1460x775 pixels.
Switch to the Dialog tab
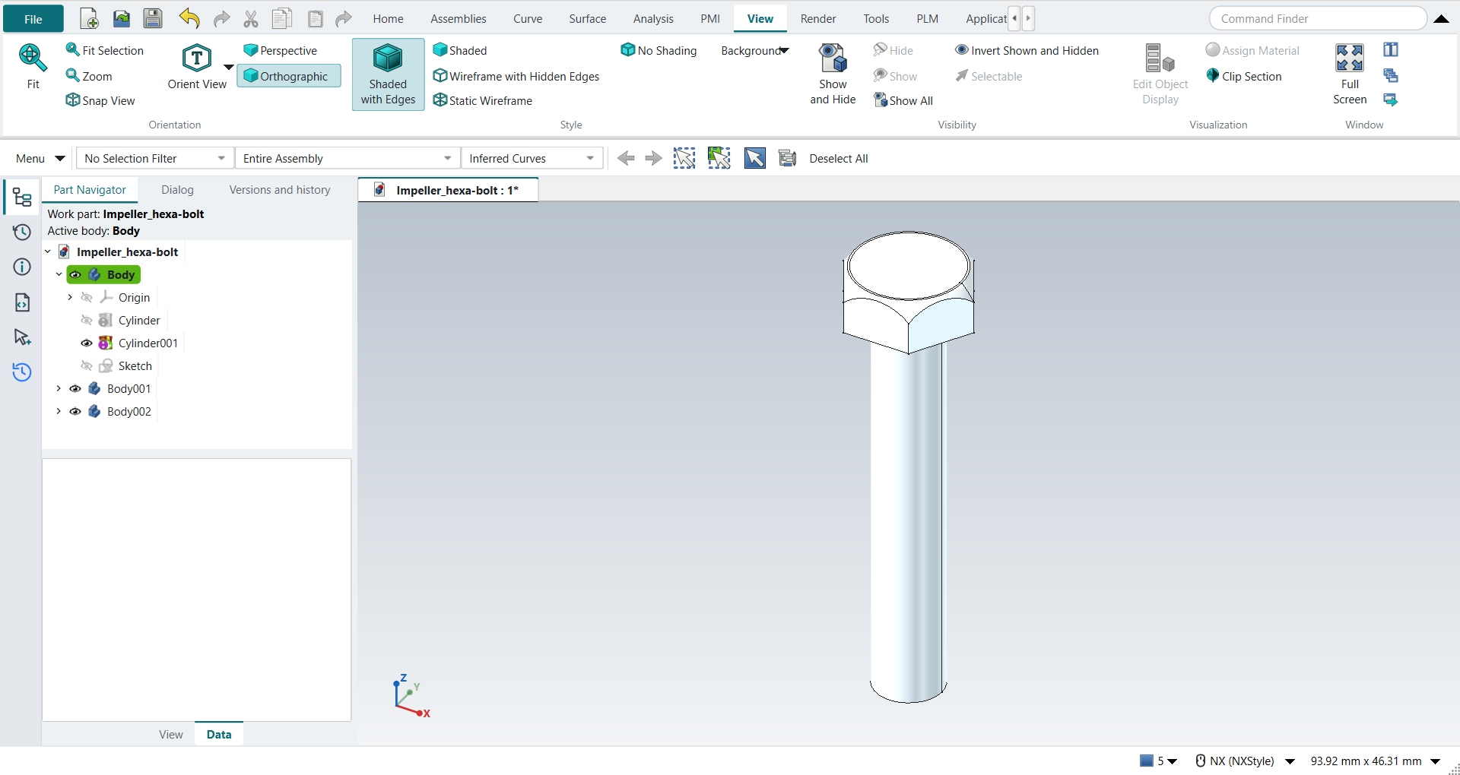177,190
